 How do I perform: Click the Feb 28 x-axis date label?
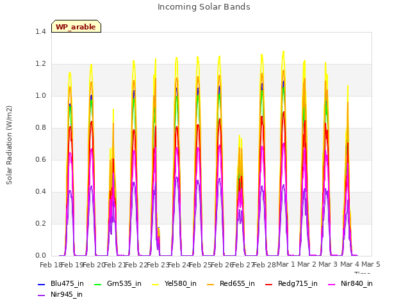(x=265, y=265)
